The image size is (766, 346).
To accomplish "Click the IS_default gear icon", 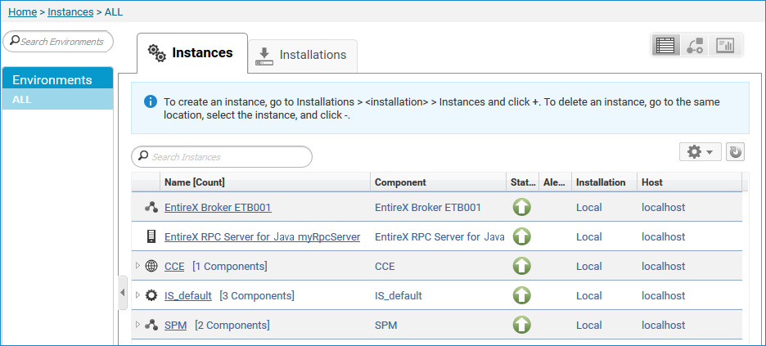I will tap(151, 295).
